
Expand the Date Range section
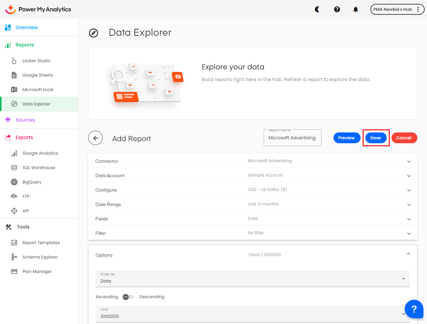pos(409,204)
